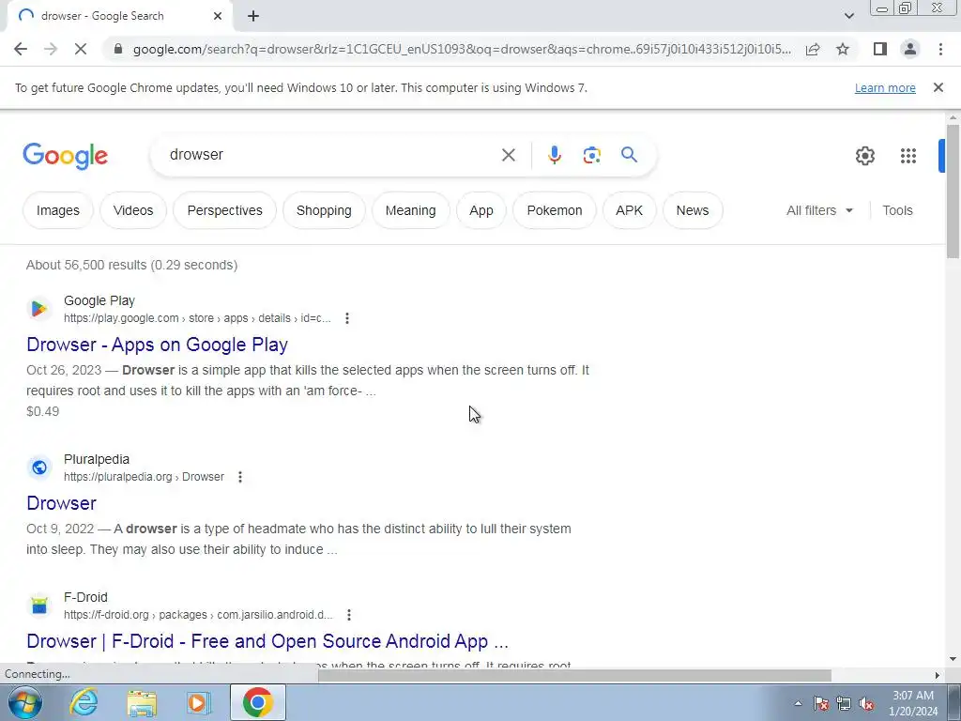961x721 pixels.
Task: Open the Pluralpedia Drowser result
Action: (61, 503)
